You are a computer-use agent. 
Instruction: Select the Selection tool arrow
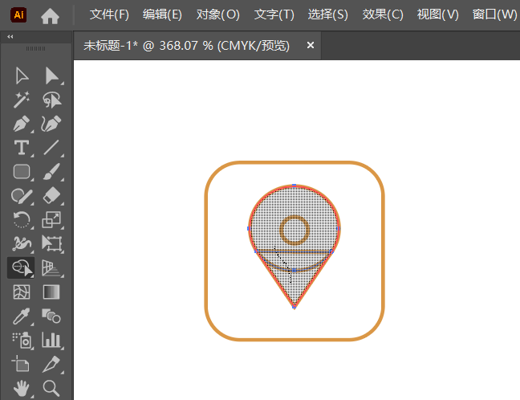[22, 76]
